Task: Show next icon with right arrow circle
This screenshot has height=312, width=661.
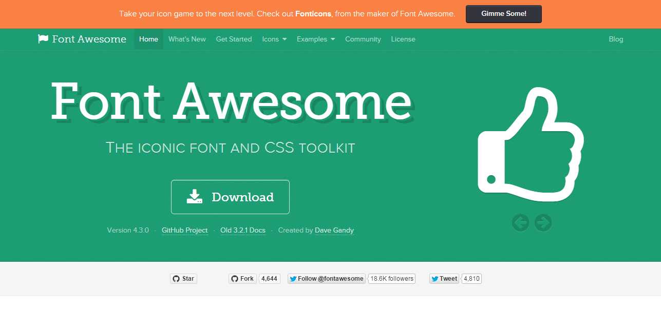Action: [x=543, y=222]
